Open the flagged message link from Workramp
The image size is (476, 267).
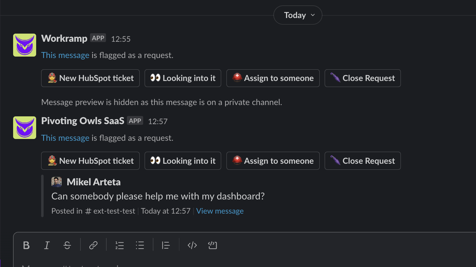[65, 55]
